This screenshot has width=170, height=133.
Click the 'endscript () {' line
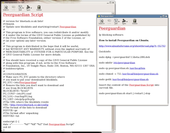[x=11, y=121]
